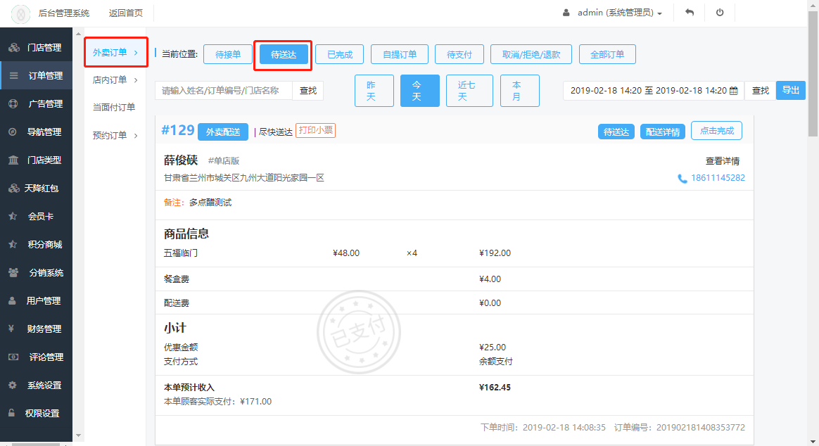Click the 五福临门 product row

point(455,253)
